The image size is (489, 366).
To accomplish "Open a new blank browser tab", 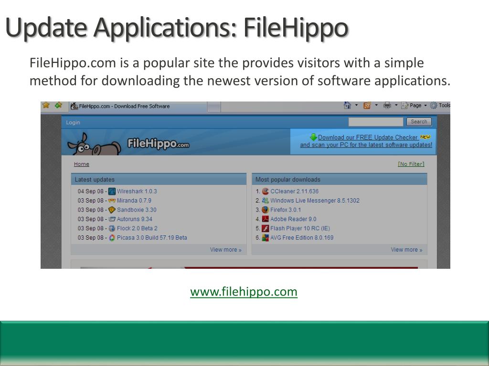I will click(214, 107).
